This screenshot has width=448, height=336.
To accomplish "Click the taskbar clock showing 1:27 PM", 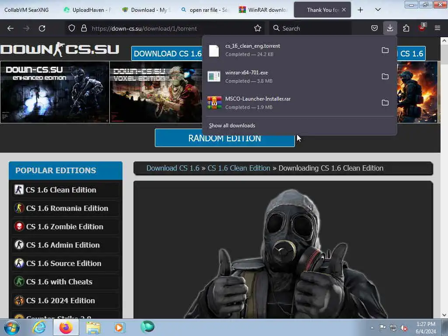I will click(426, 328).
